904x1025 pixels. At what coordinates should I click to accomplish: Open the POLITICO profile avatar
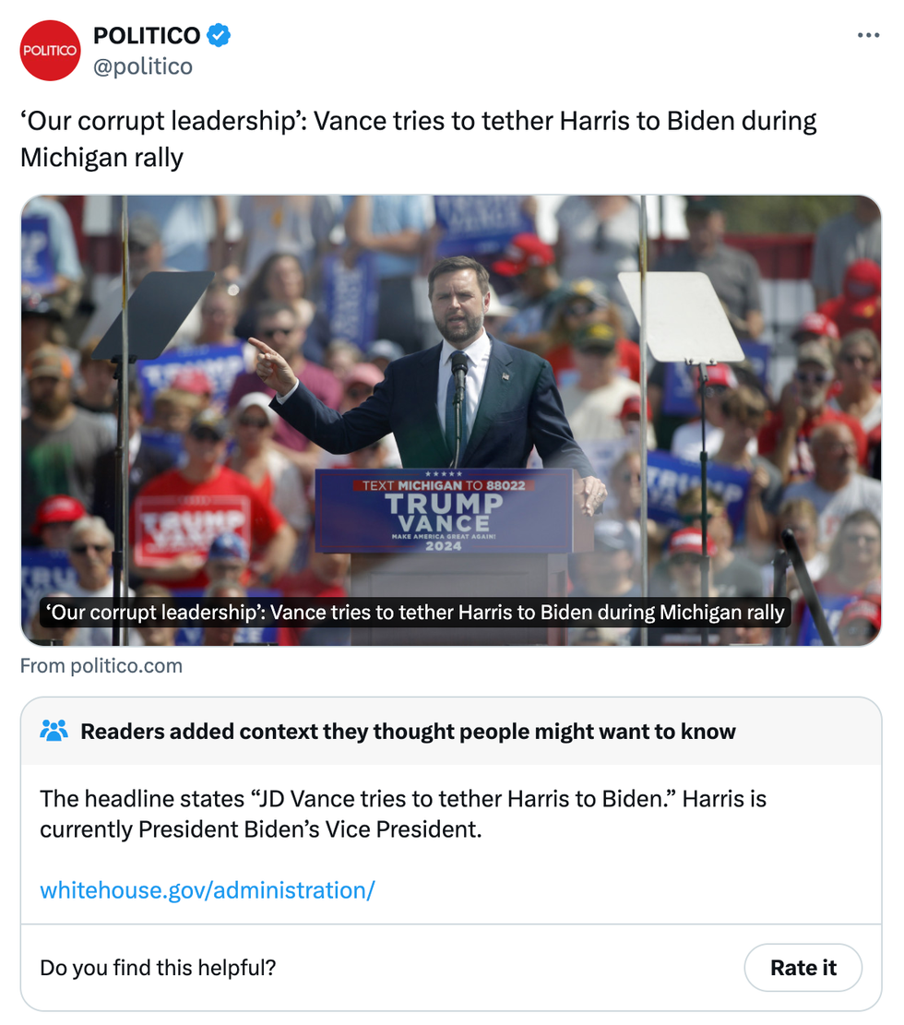pyautogui.click(x=51, y=51)
